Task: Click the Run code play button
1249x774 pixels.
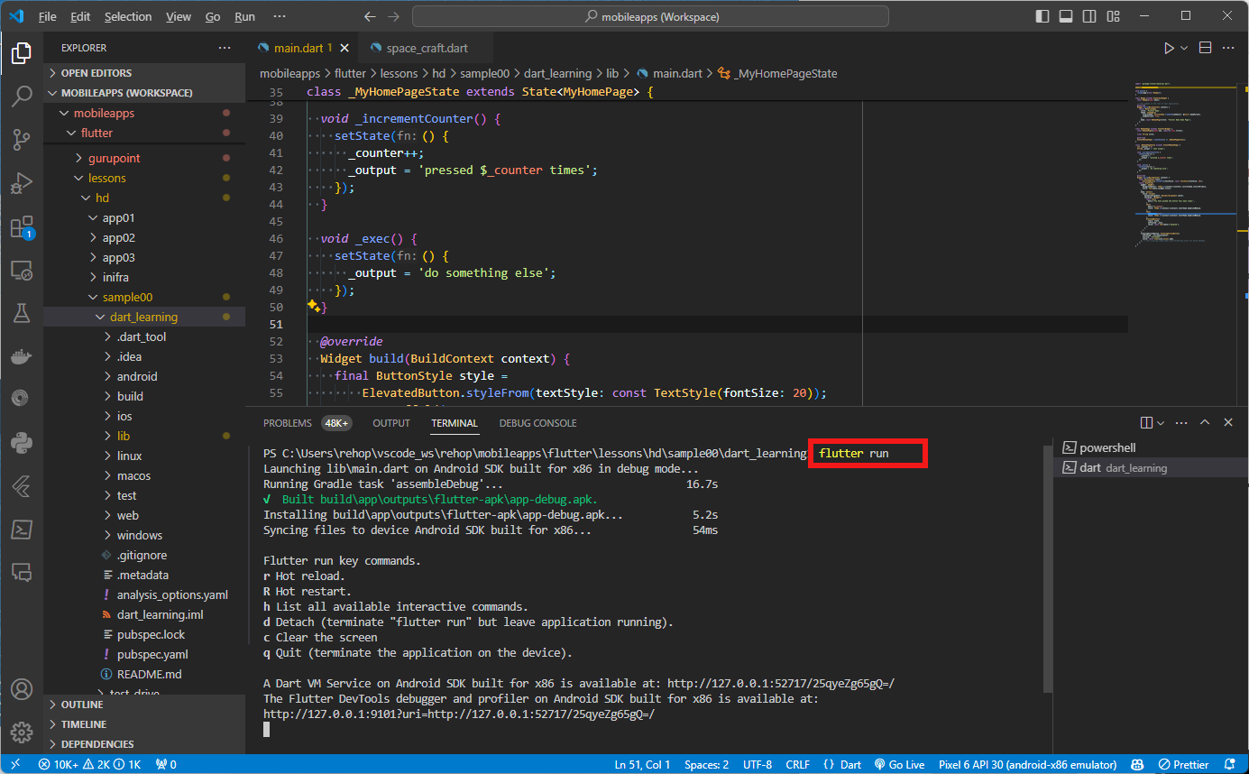Action: [1169, 48]
